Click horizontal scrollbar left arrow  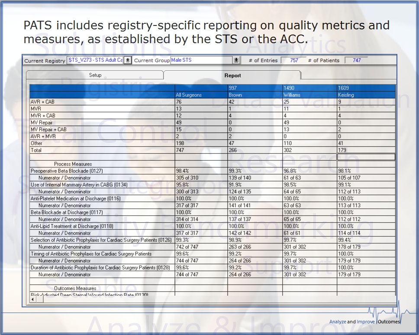pos(33,299)
